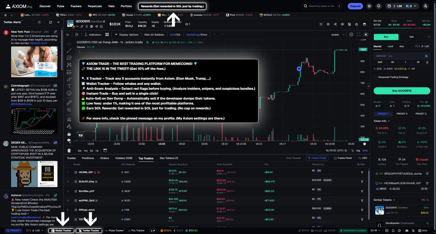Open the Display Options dropdown
The height and width of the screenshot is (234, 436).
click(x=126, y=35)
